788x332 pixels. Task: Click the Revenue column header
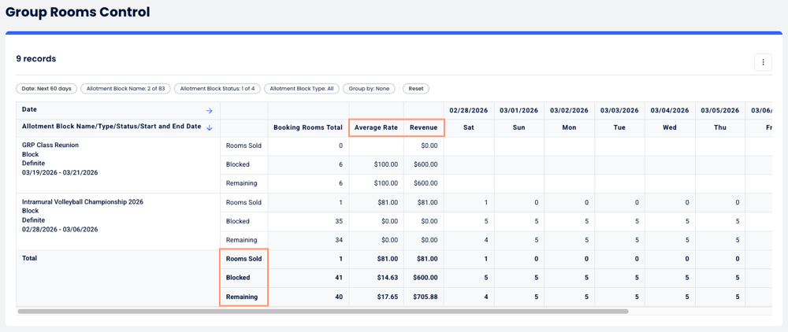click(424, 127)
